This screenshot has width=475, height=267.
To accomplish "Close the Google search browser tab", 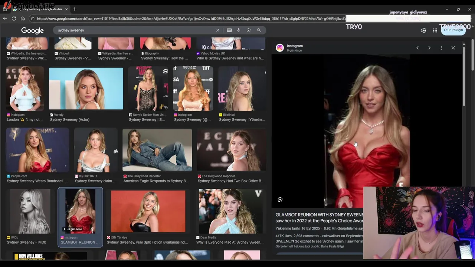I will click(67, 9).
